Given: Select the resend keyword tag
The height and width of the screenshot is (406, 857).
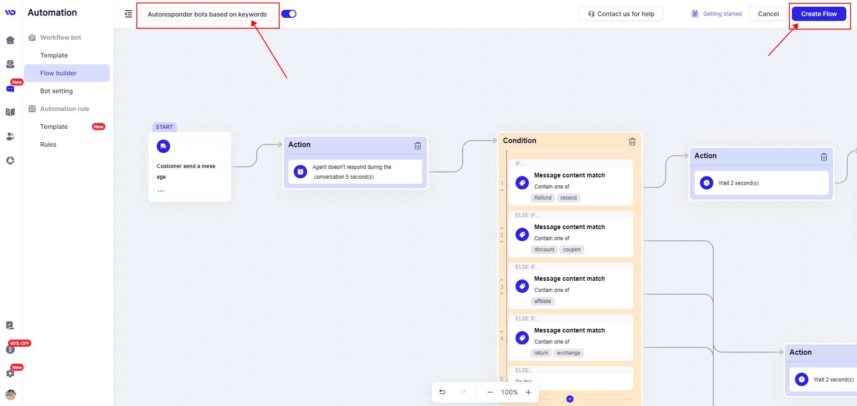Looking at the screenshot, I should [x=569, y=198].
